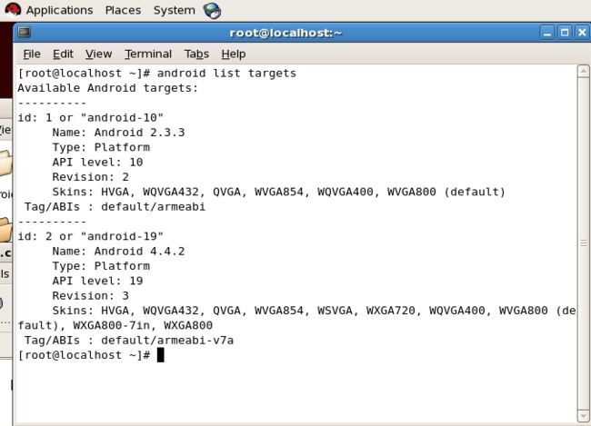This screenshot has width=591, height=426.
Task: Click the scrollbar down arrow
Action: click(583, 416)
